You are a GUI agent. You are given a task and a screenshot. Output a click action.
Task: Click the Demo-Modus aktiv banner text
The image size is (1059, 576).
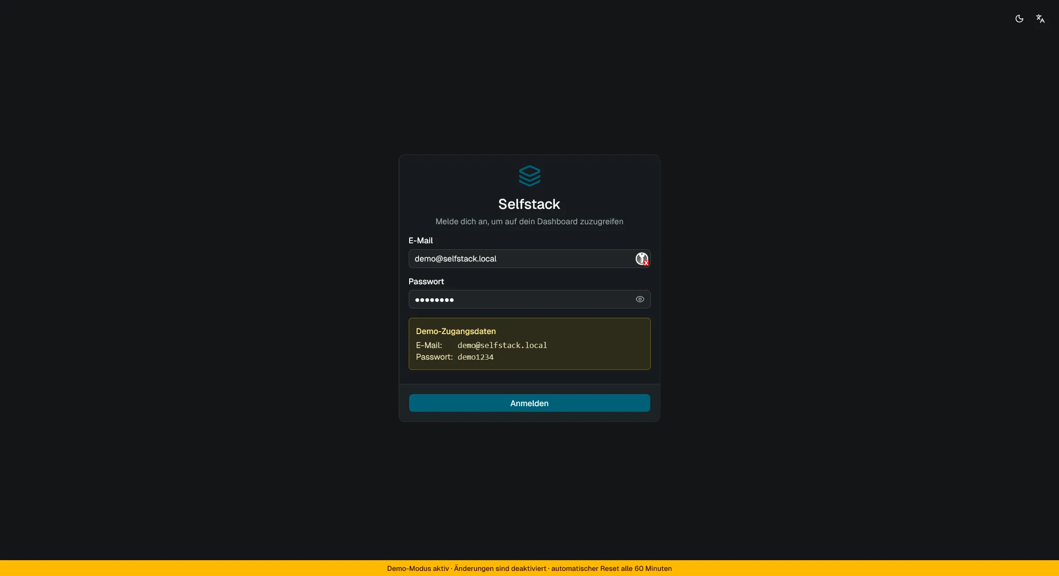tap(529, 569)
